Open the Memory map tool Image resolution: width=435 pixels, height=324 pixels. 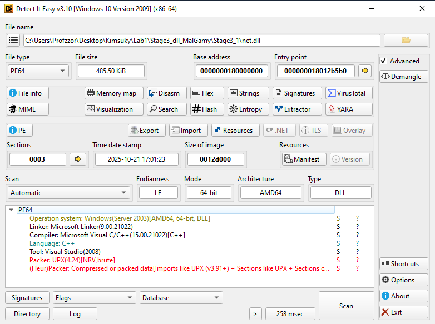(x=113, y=93)
